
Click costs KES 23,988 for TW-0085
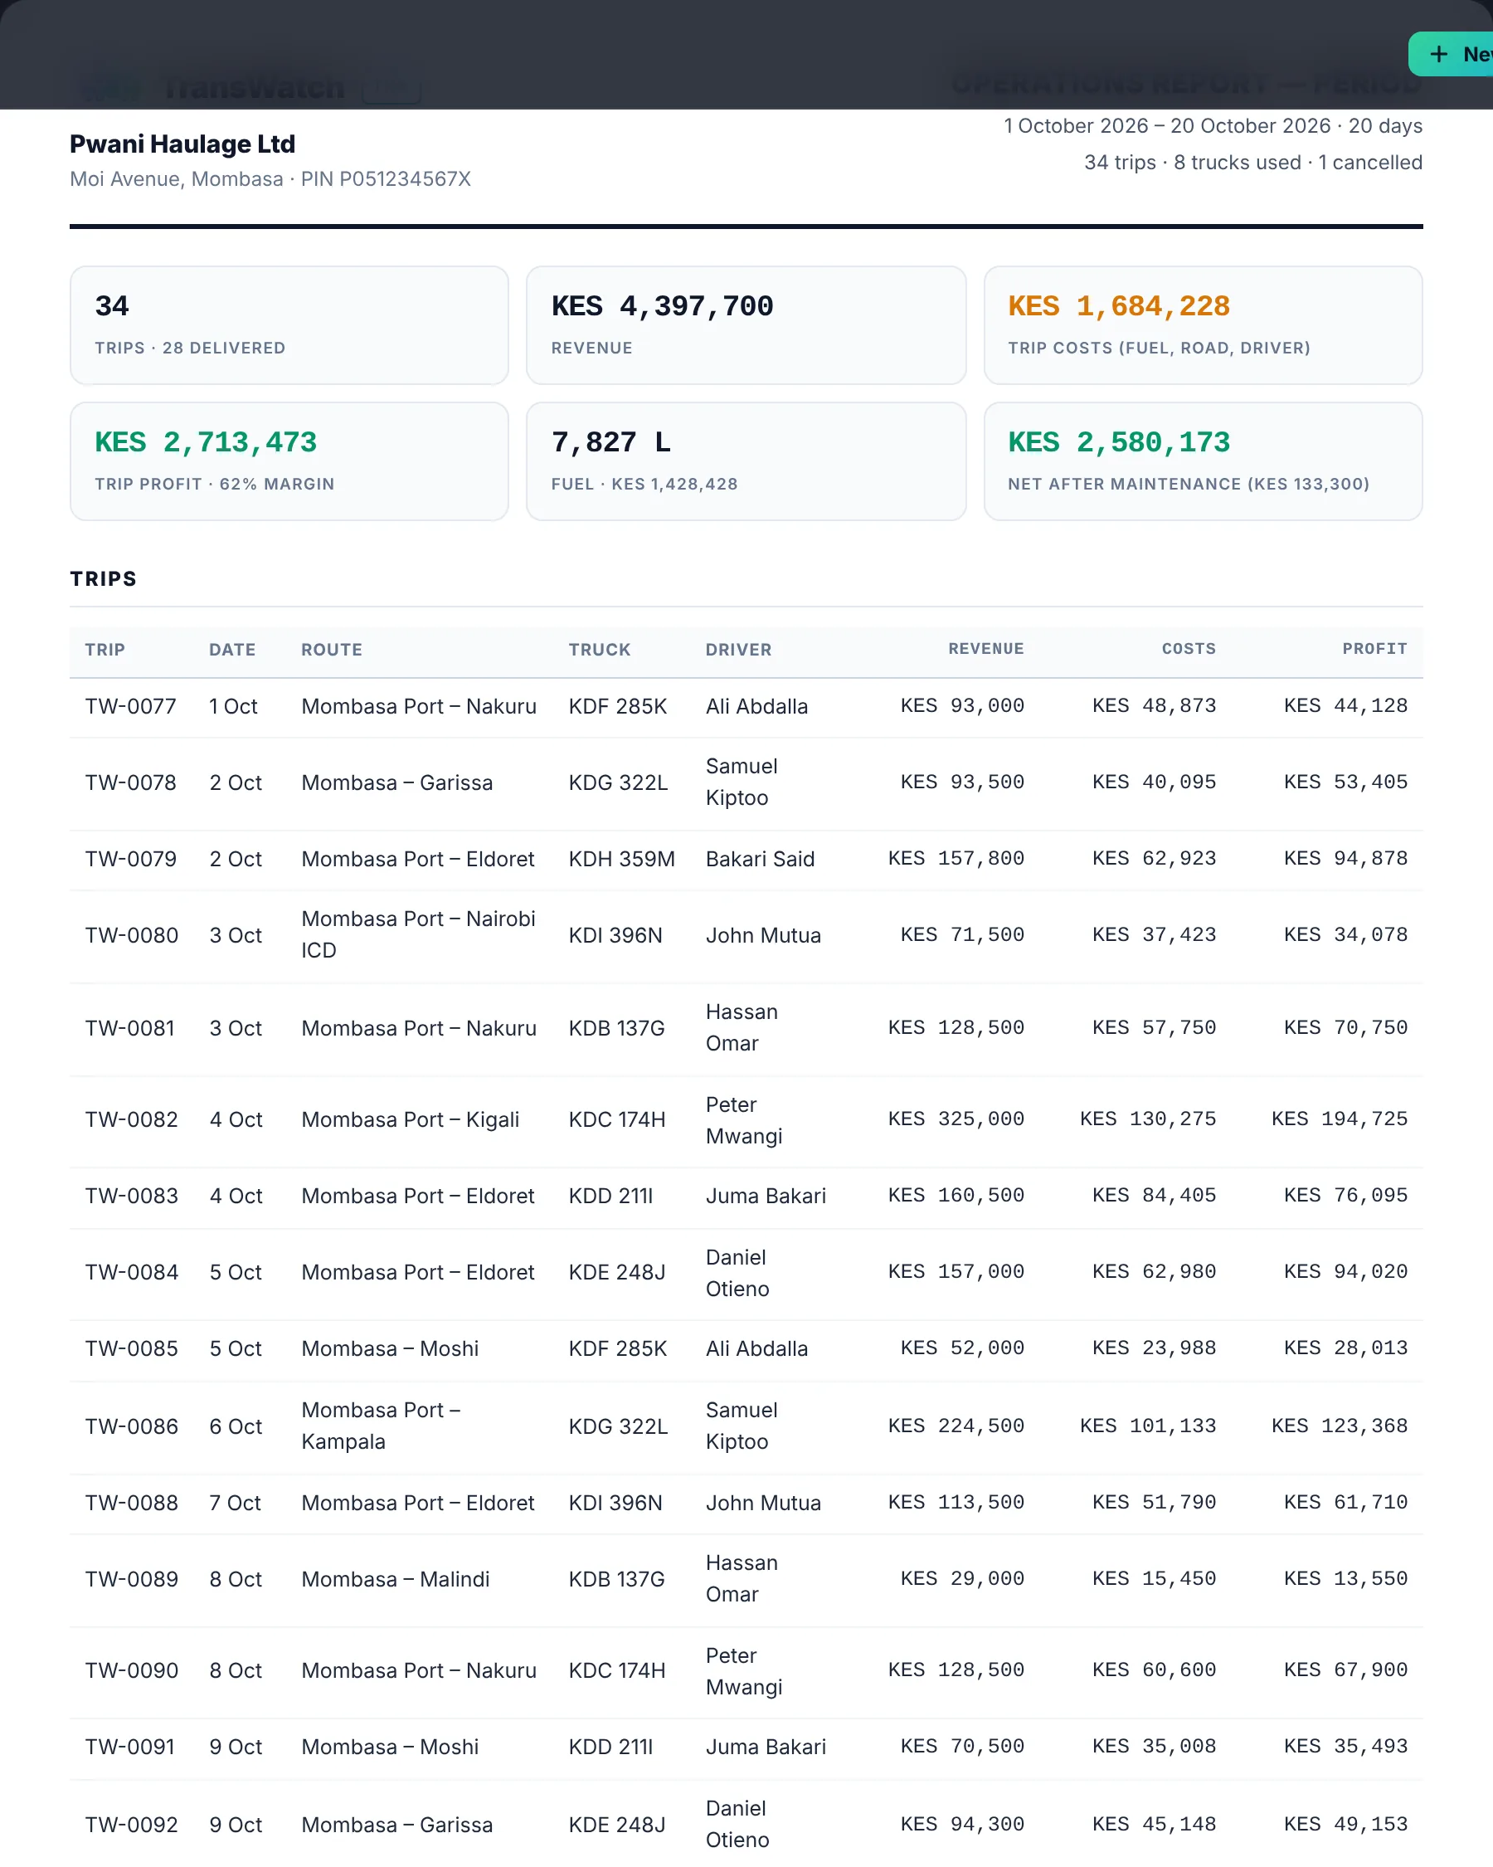coord(1154,1348)
